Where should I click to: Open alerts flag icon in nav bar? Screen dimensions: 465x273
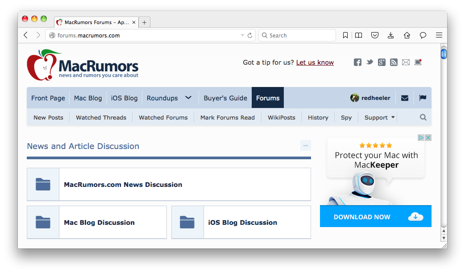(423, 98)
